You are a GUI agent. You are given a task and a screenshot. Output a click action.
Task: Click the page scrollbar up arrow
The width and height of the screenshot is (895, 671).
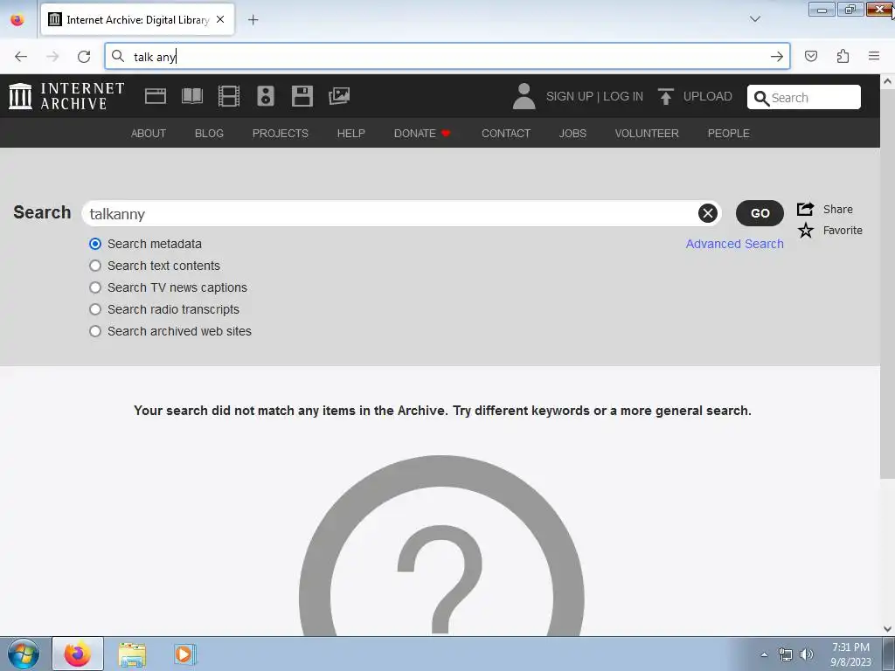[888, 81]
